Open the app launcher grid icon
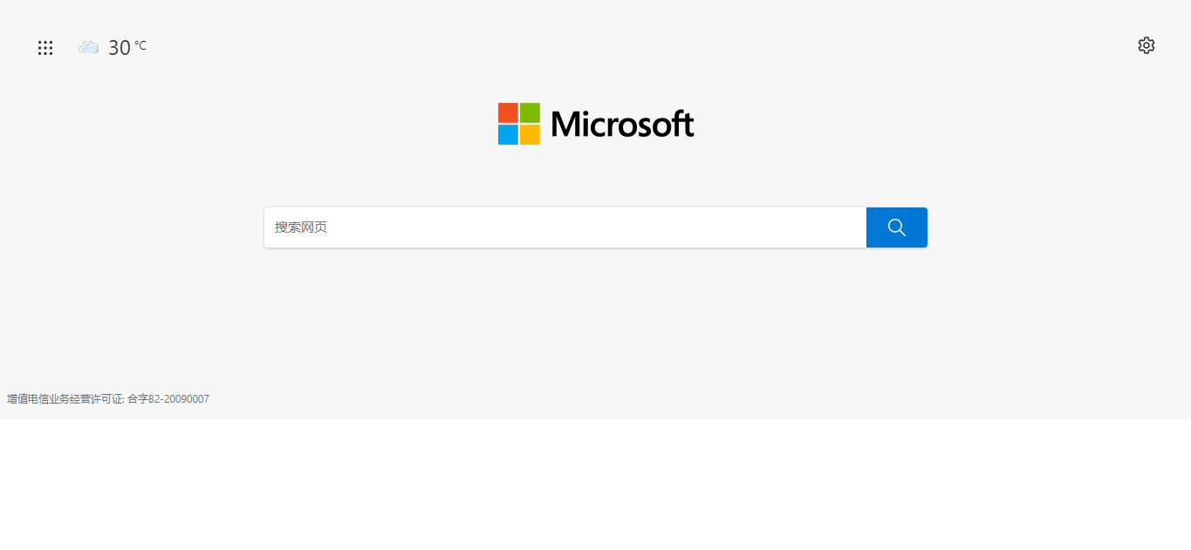The width and height of the screenshot is (1191, 550). coord(45,48)
